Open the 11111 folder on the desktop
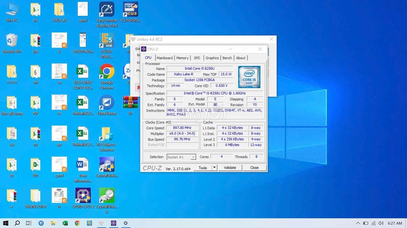Screen dimensions: 407x228 click(x=12, y=74)
